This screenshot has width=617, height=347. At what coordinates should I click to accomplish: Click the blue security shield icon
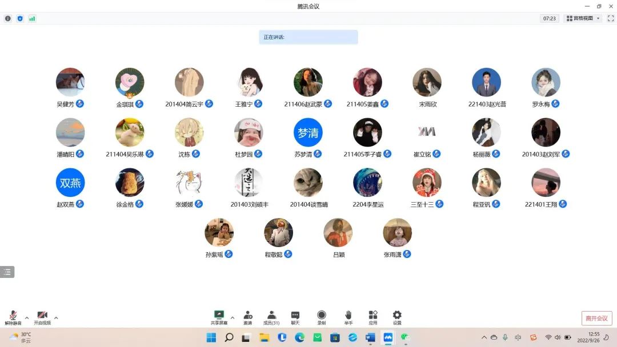pyautogui.click(x=20, y=18)
